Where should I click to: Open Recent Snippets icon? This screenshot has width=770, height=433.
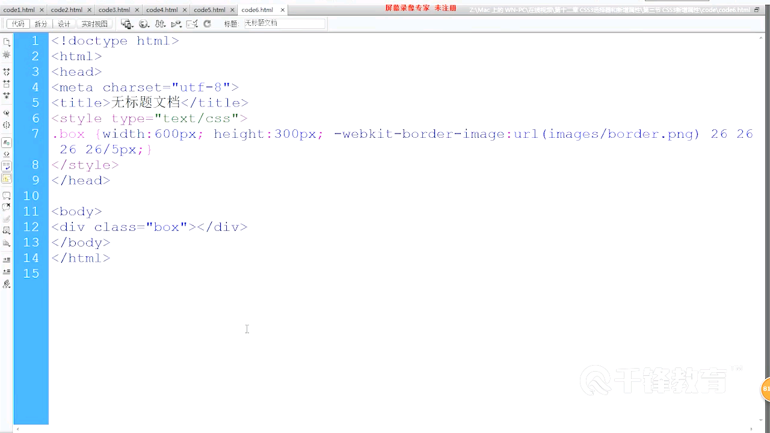point(7,230)
